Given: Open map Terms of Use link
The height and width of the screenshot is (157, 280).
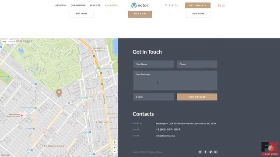Looking at the screenshot, I should coord(77,156).
